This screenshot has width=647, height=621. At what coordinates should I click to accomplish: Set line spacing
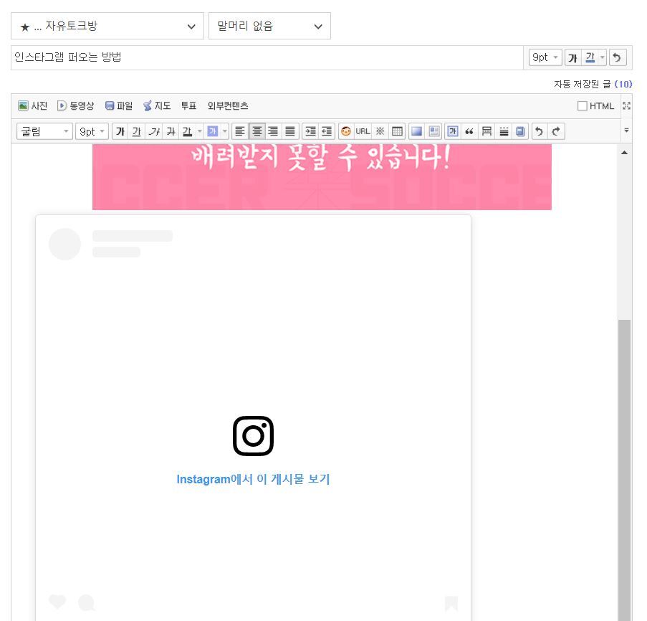click(504, 132)
